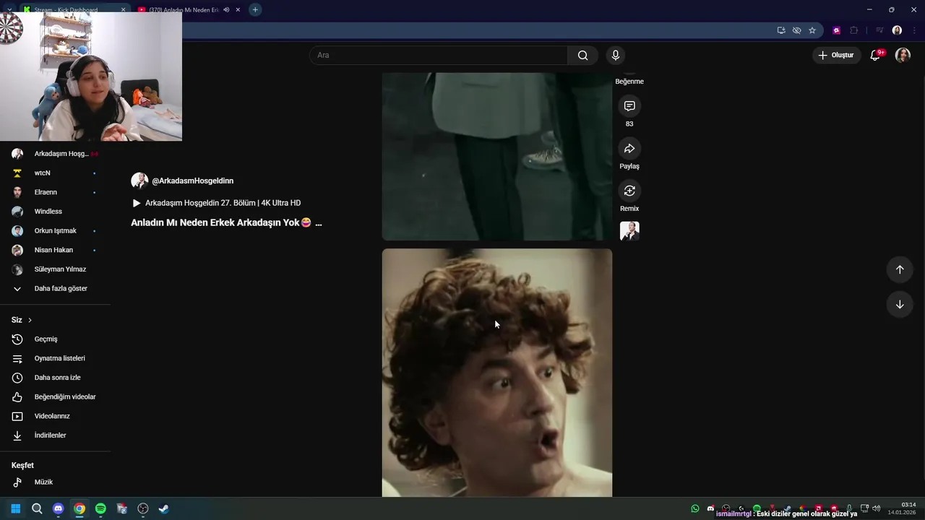Click the volume speaker tray icon
The height and width of the screenshot is (520, 925).
coord(878,508)
